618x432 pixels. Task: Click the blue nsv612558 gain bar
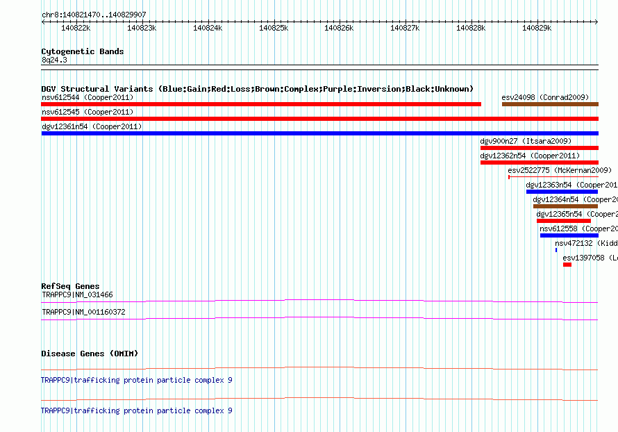569,235
